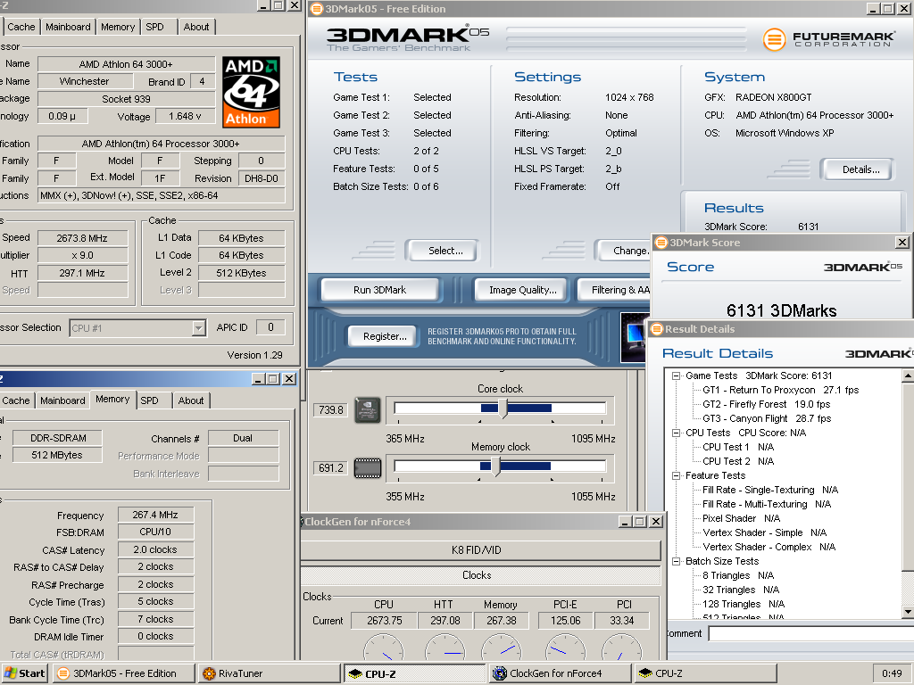This screenshot has width=914, height=685.
Task: Click the 3DMark Score window title icon
Action: [661, 243]
